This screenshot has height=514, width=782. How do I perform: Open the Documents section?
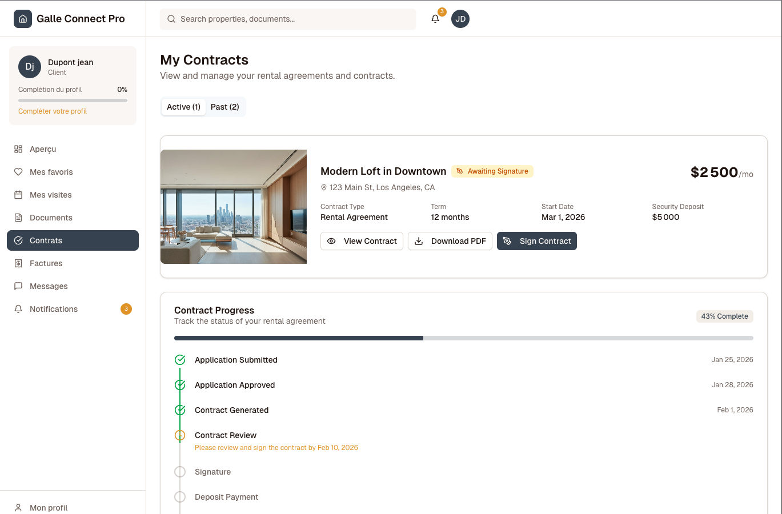pos(51,218)
